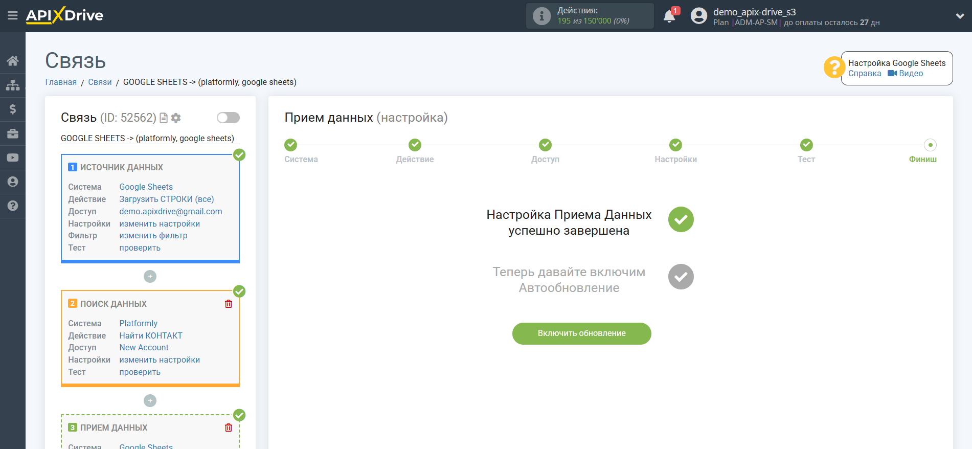972x449 pixels.
Task: Click изменить фильтр link
Action: coord(153,235)
